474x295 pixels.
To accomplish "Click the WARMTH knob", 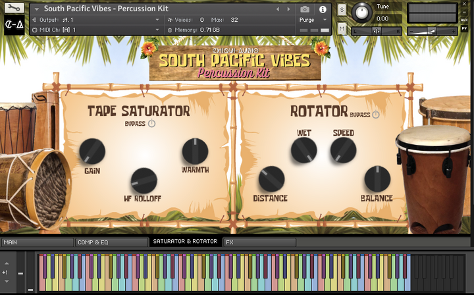I will [x=195, y=151].
